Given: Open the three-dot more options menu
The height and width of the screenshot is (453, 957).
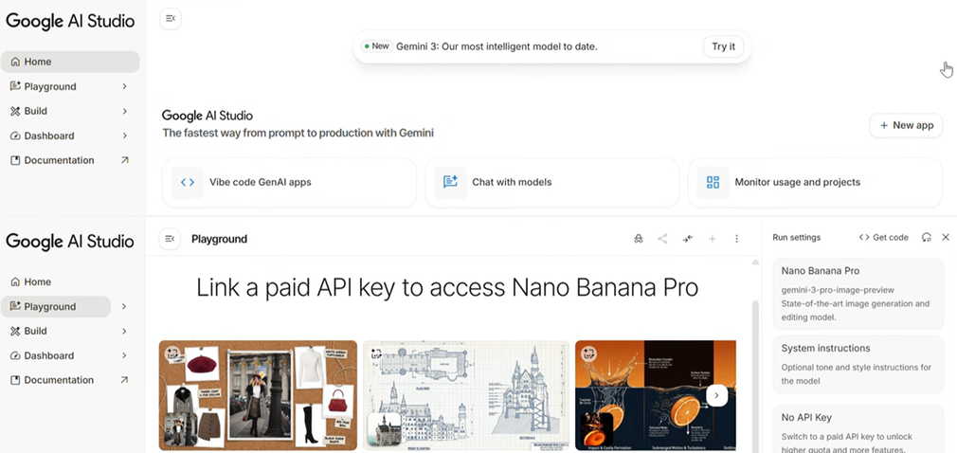Looking at the screenshot, I should (x=736, y=239).
